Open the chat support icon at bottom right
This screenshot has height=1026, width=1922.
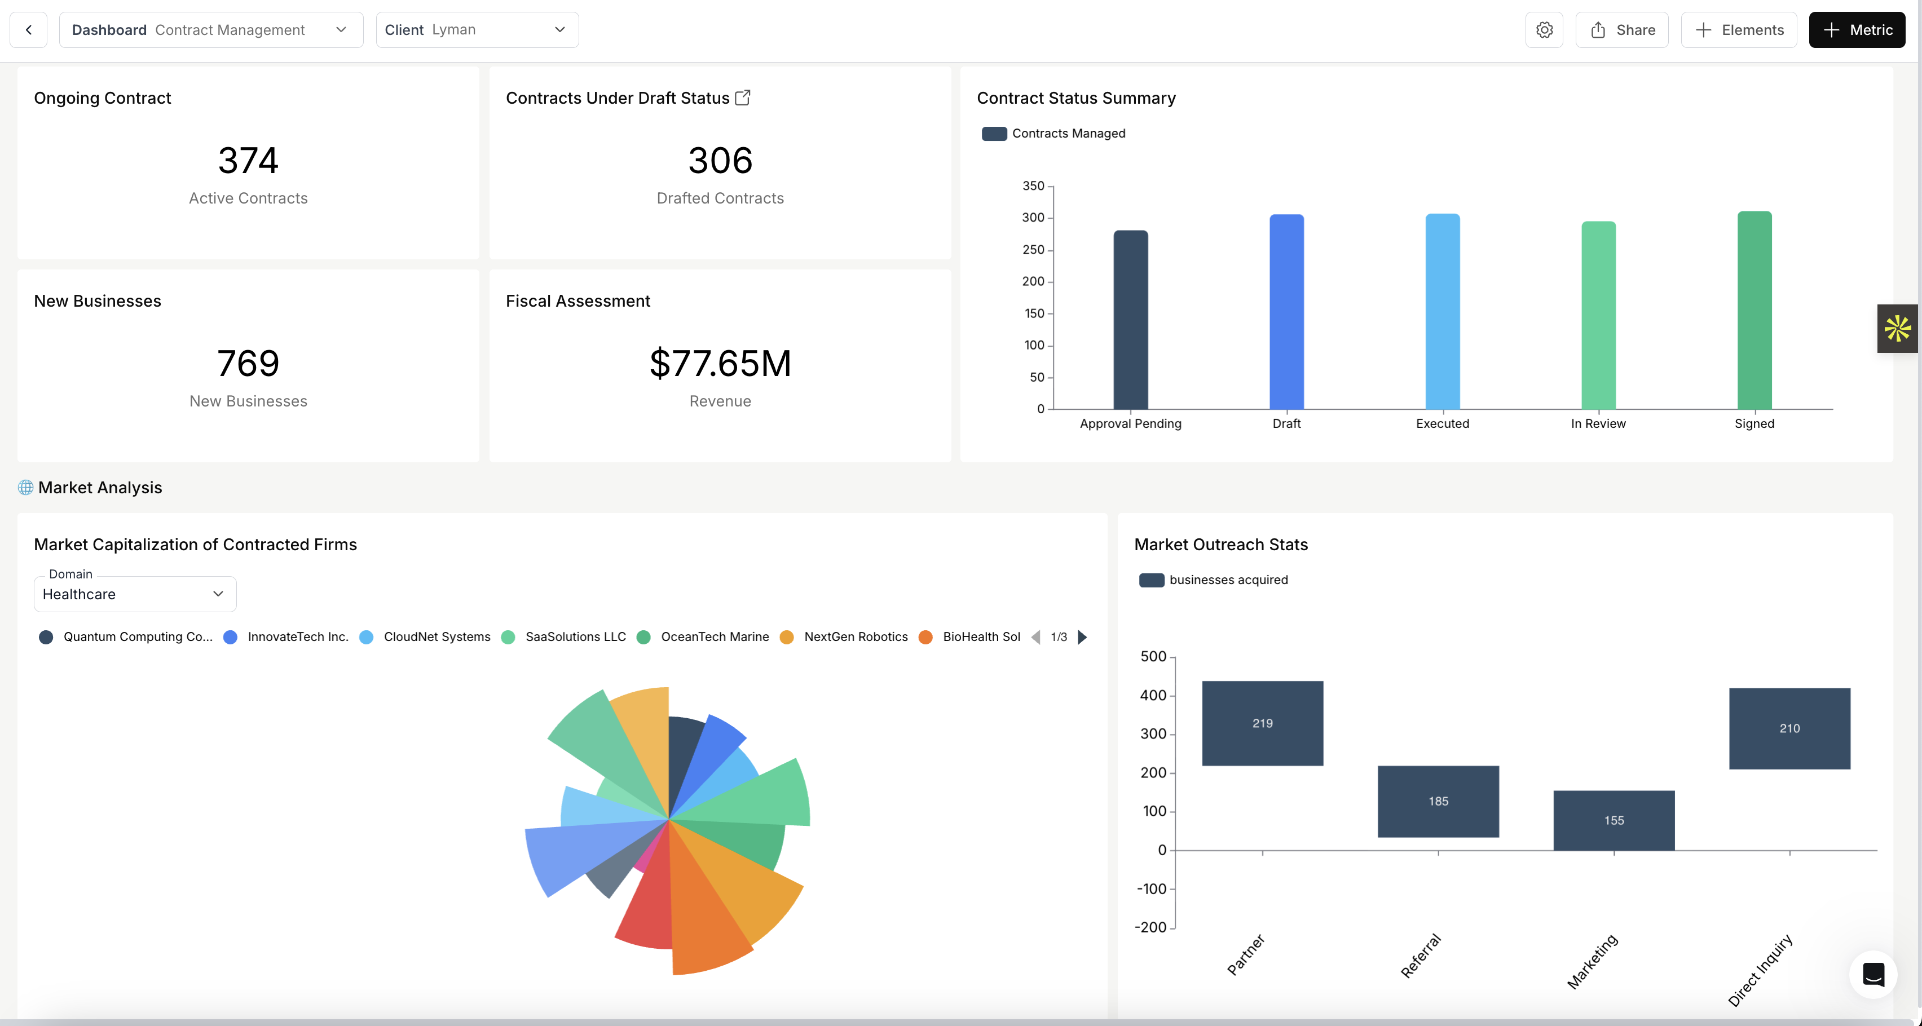coord(1873,974)
